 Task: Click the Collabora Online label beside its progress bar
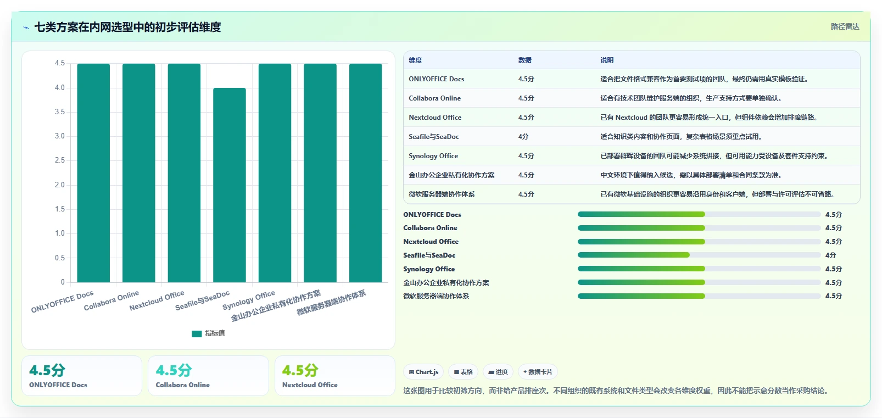point(430,228)
